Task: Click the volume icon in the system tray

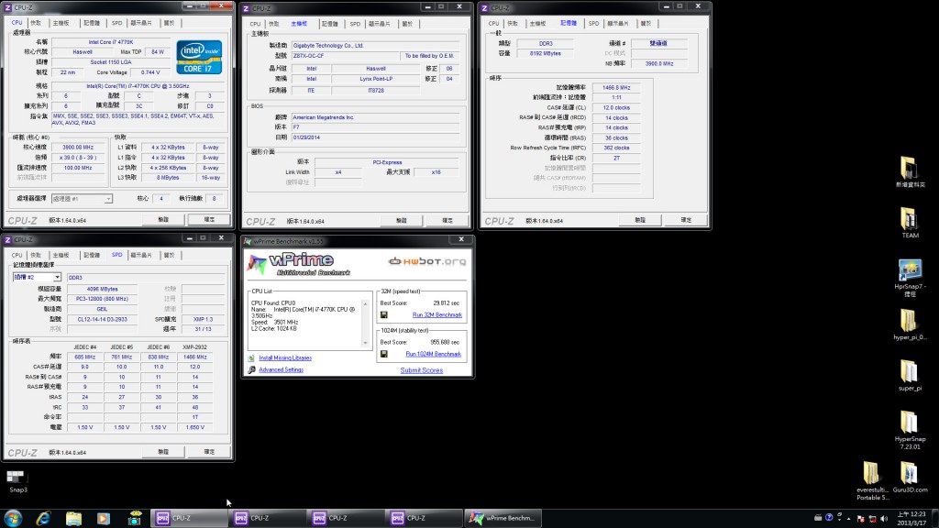Action: 884,519
